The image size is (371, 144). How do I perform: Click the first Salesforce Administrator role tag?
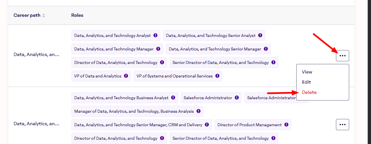208,98
